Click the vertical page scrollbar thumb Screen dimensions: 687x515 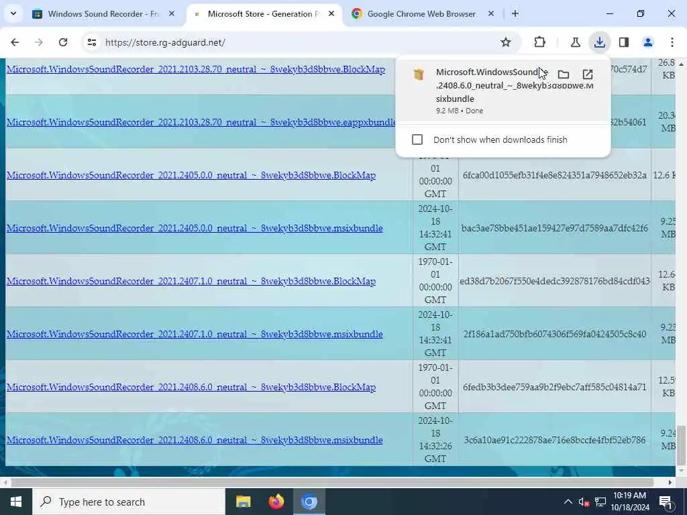tap(681, 445)
